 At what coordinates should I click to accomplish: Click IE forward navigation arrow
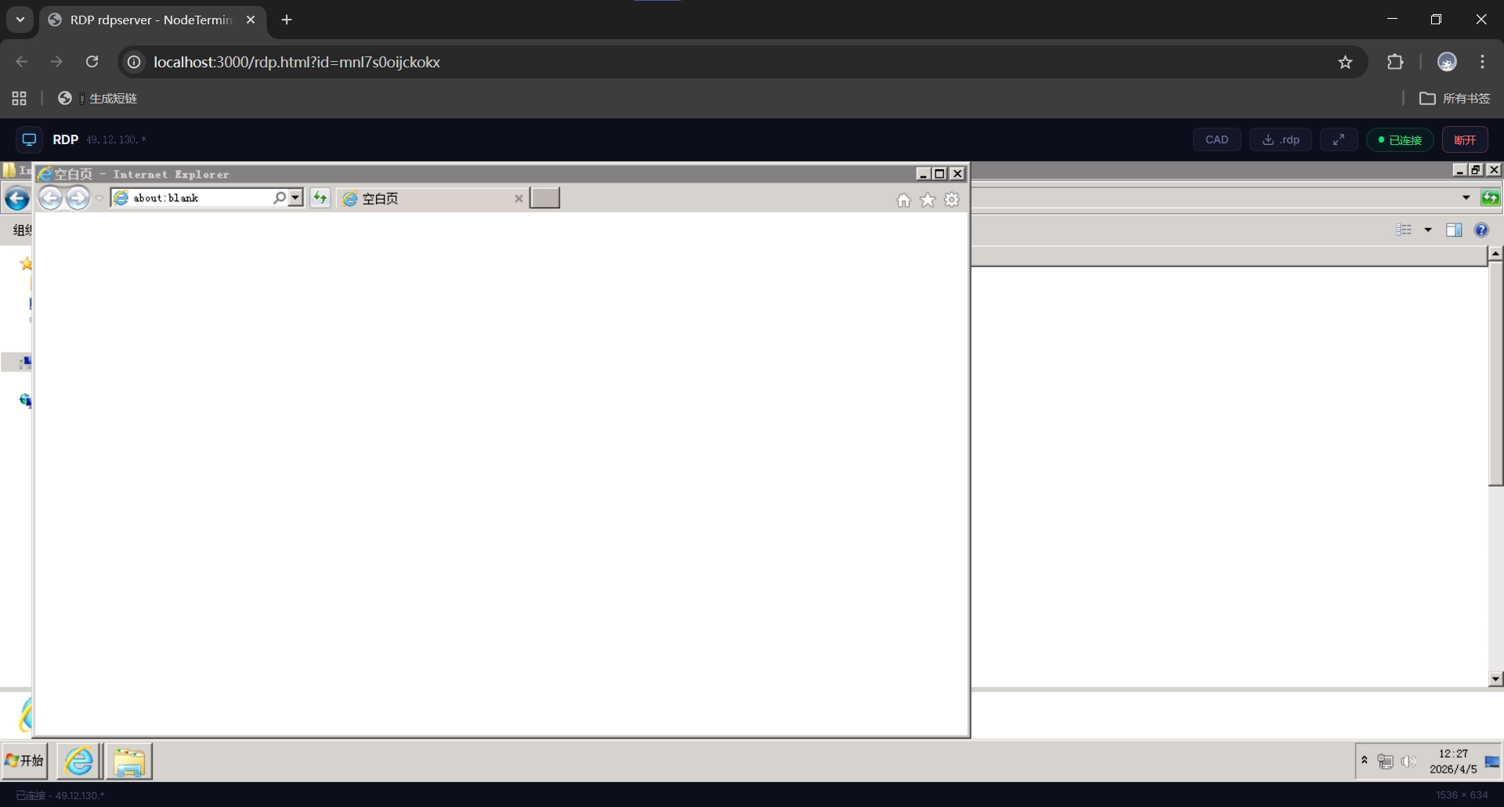(78, 198)
